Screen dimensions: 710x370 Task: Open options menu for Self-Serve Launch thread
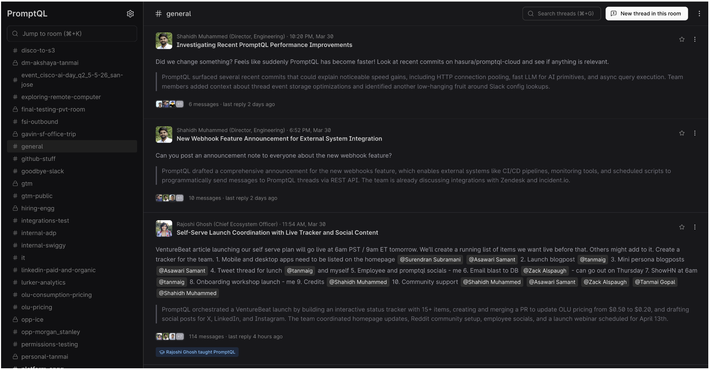(695, 227)
